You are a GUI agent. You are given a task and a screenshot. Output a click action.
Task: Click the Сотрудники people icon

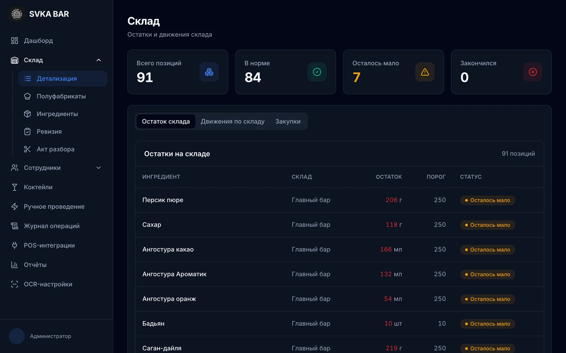coord(15,168)
